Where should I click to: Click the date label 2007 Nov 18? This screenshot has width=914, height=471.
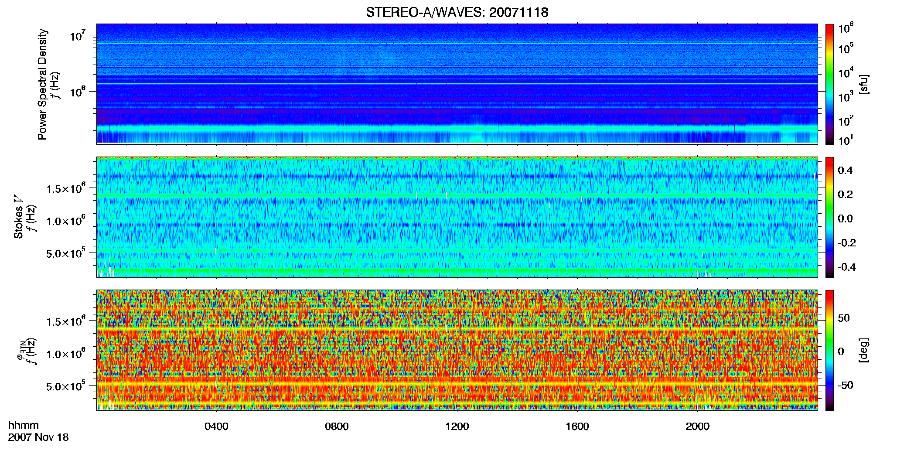pyautogui.click(x=38, y=437)
